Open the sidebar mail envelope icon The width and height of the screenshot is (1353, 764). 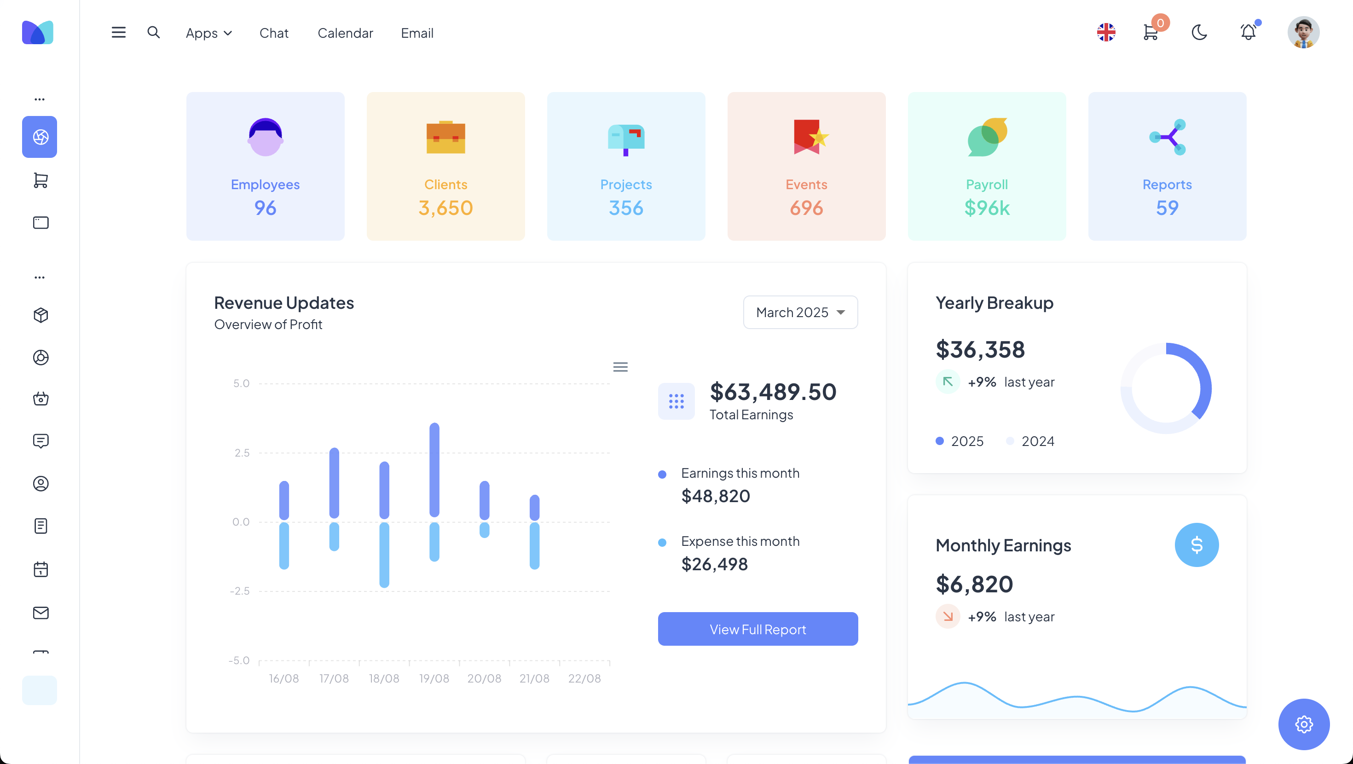tap(40, 613)
